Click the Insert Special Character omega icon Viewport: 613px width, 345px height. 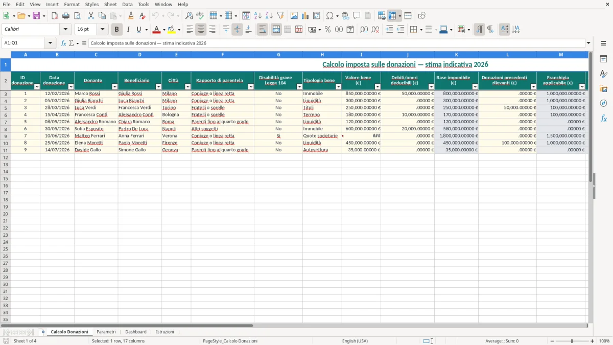pos(330,16)
